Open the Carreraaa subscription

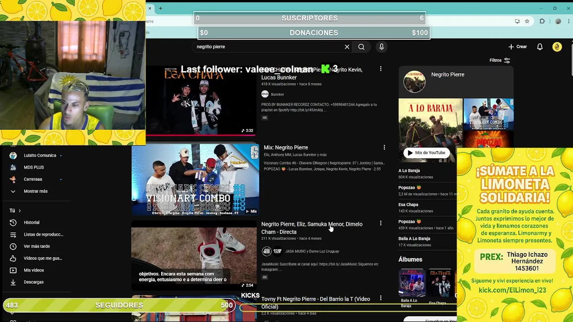[33, 179]
